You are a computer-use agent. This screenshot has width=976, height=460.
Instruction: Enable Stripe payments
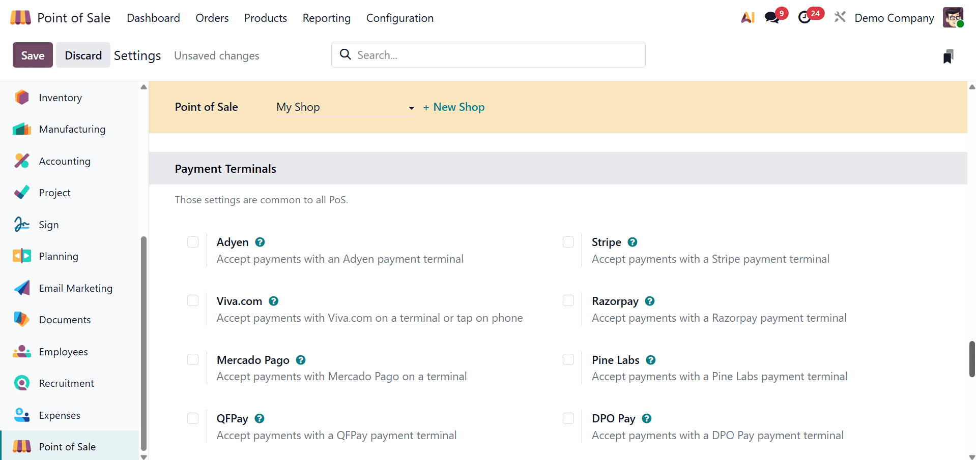(568, 242)
